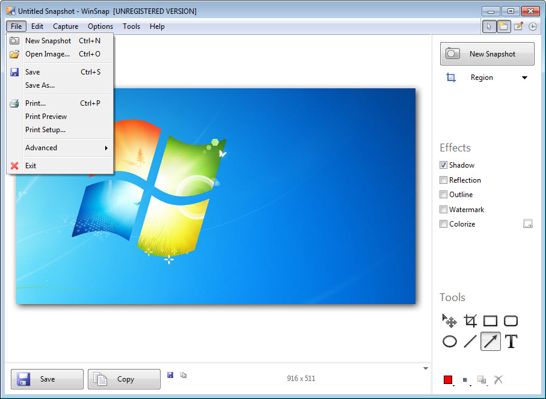This screenshot has height=399, width=546.
Task: Choose Print Preview from File menu
Action: point(69,117)
